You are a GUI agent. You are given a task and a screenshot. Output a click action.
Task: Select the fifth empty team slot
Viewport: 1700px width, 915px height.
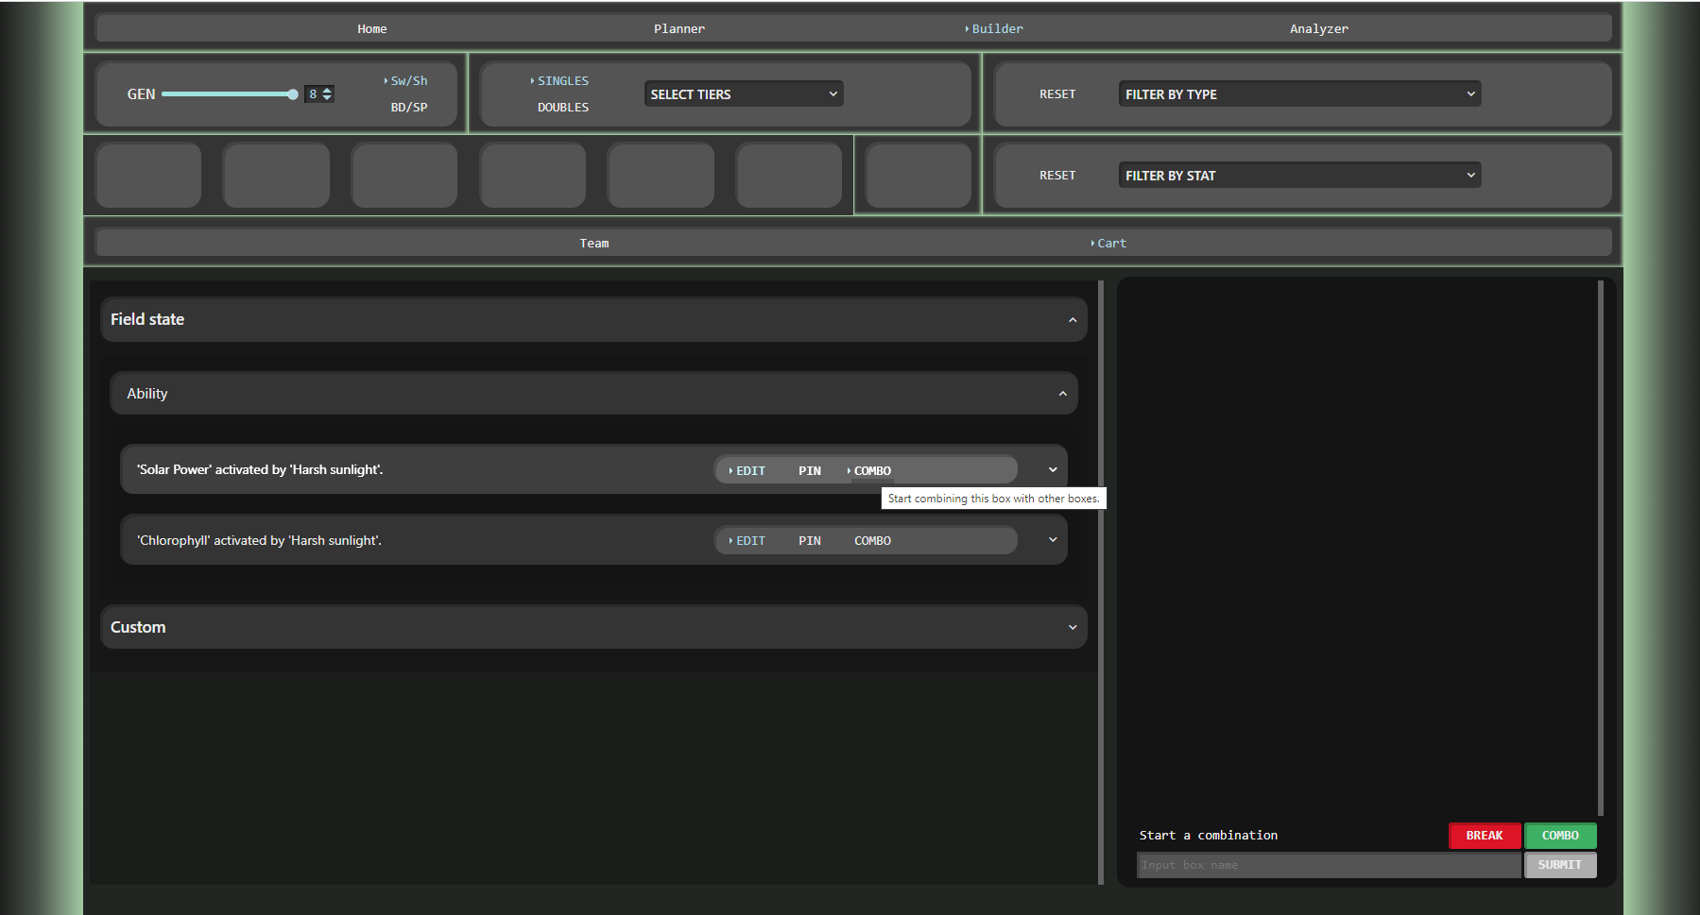[661, 176]
